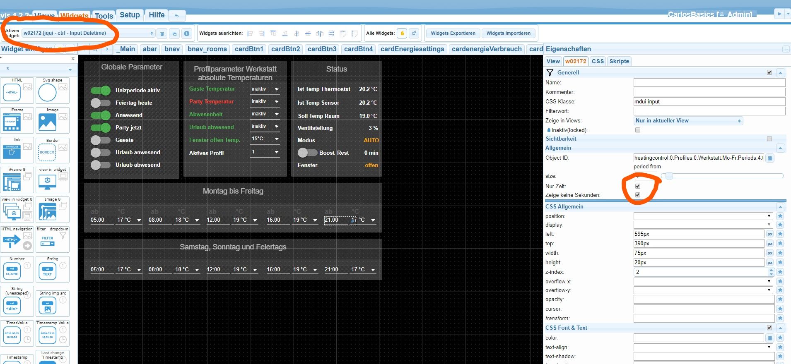Image resolution: width=791 pixels, height=364 pixels.
Task: Open the Tools menu tab
Action: click(104, 16)
